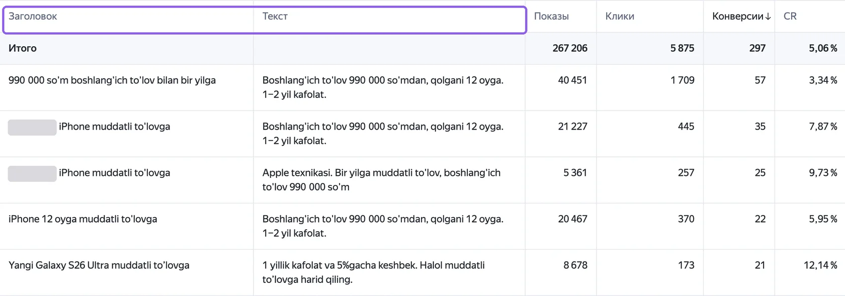
Task: Select conversions value 35
Action: [x=760, y=127]
